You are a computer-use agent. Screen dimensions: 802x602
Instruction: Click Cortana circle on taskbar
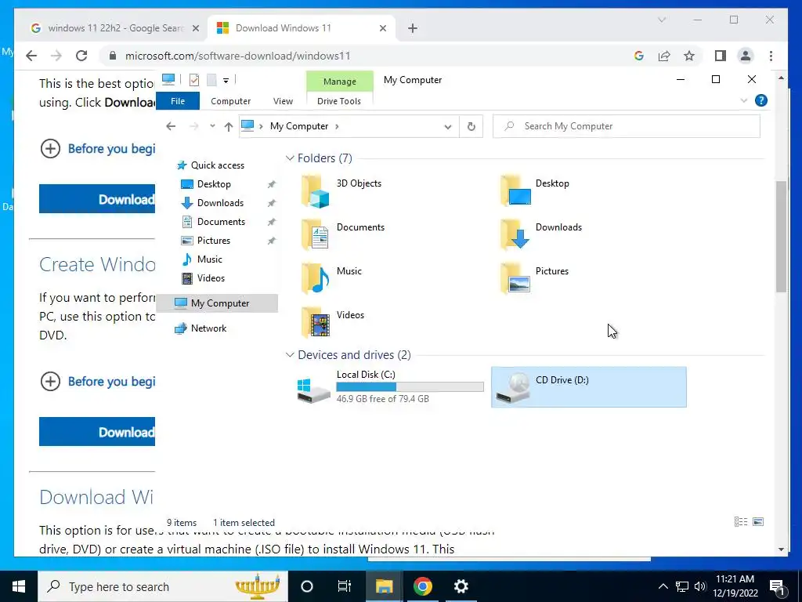tap(306, 586)
